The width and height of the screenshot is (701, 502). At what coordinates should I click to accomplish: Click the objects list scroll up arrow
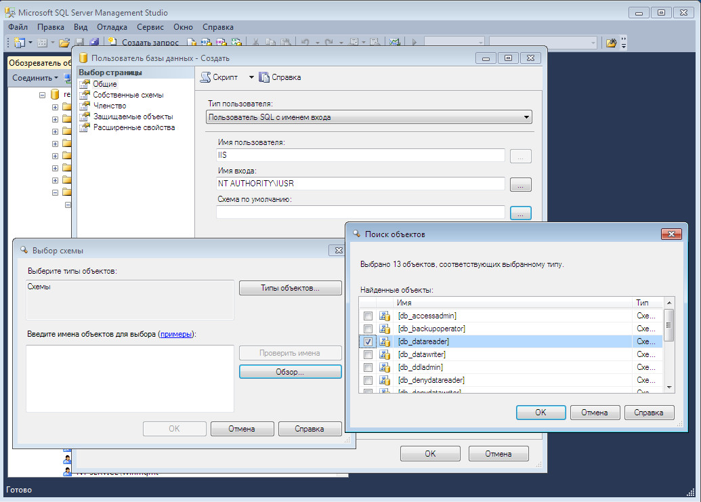(x=668, y=303)
